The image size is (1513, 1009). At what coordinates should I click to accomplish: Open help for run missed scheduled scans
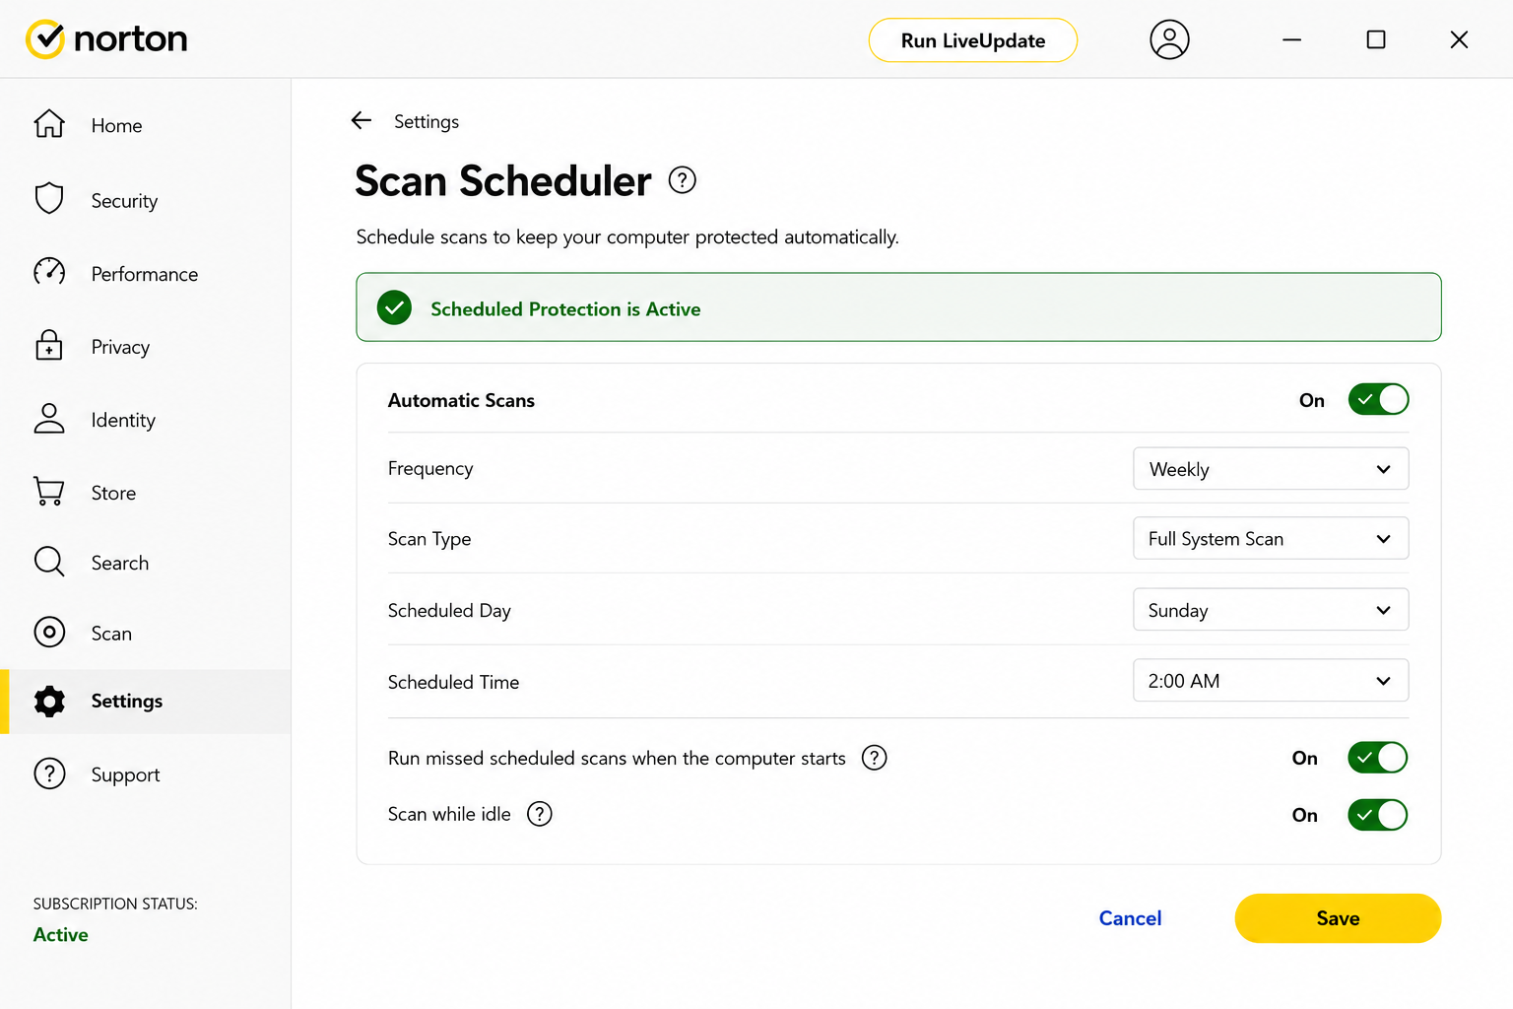tap(875, 757)
